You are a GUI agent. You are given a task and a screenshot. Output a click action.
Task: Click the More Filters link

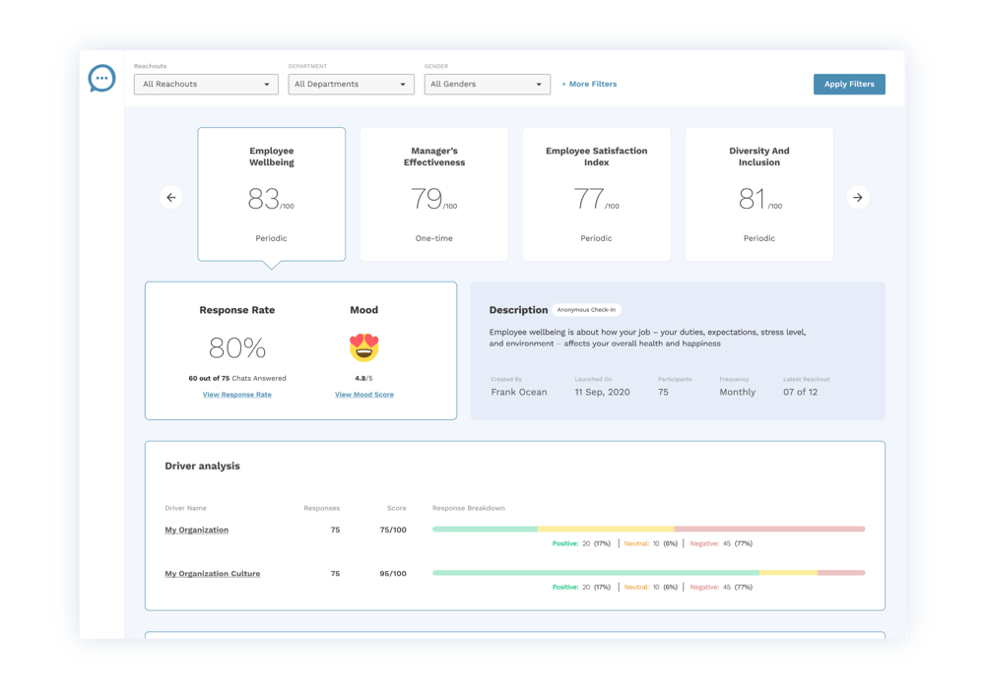589,85
